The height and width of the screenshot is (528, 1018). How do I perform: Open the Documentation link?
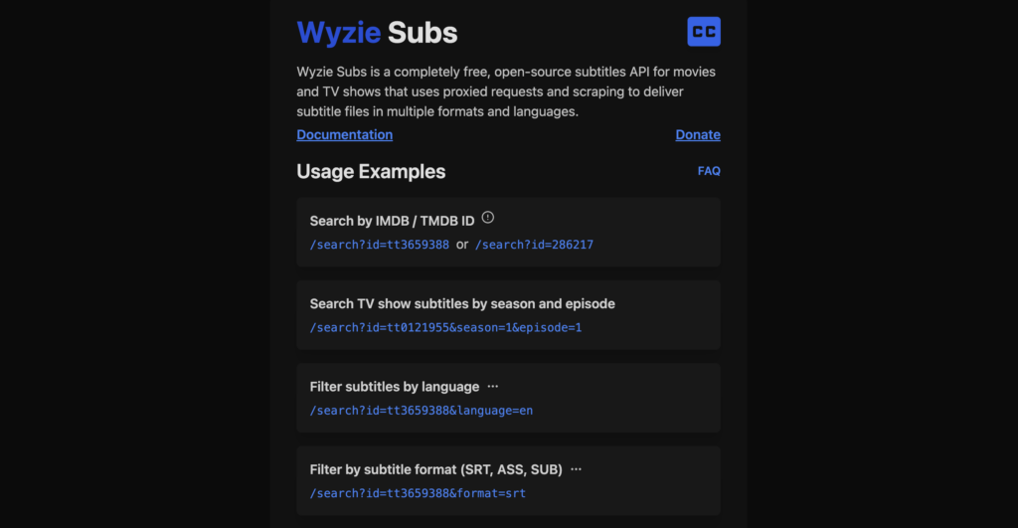point(344,134)
